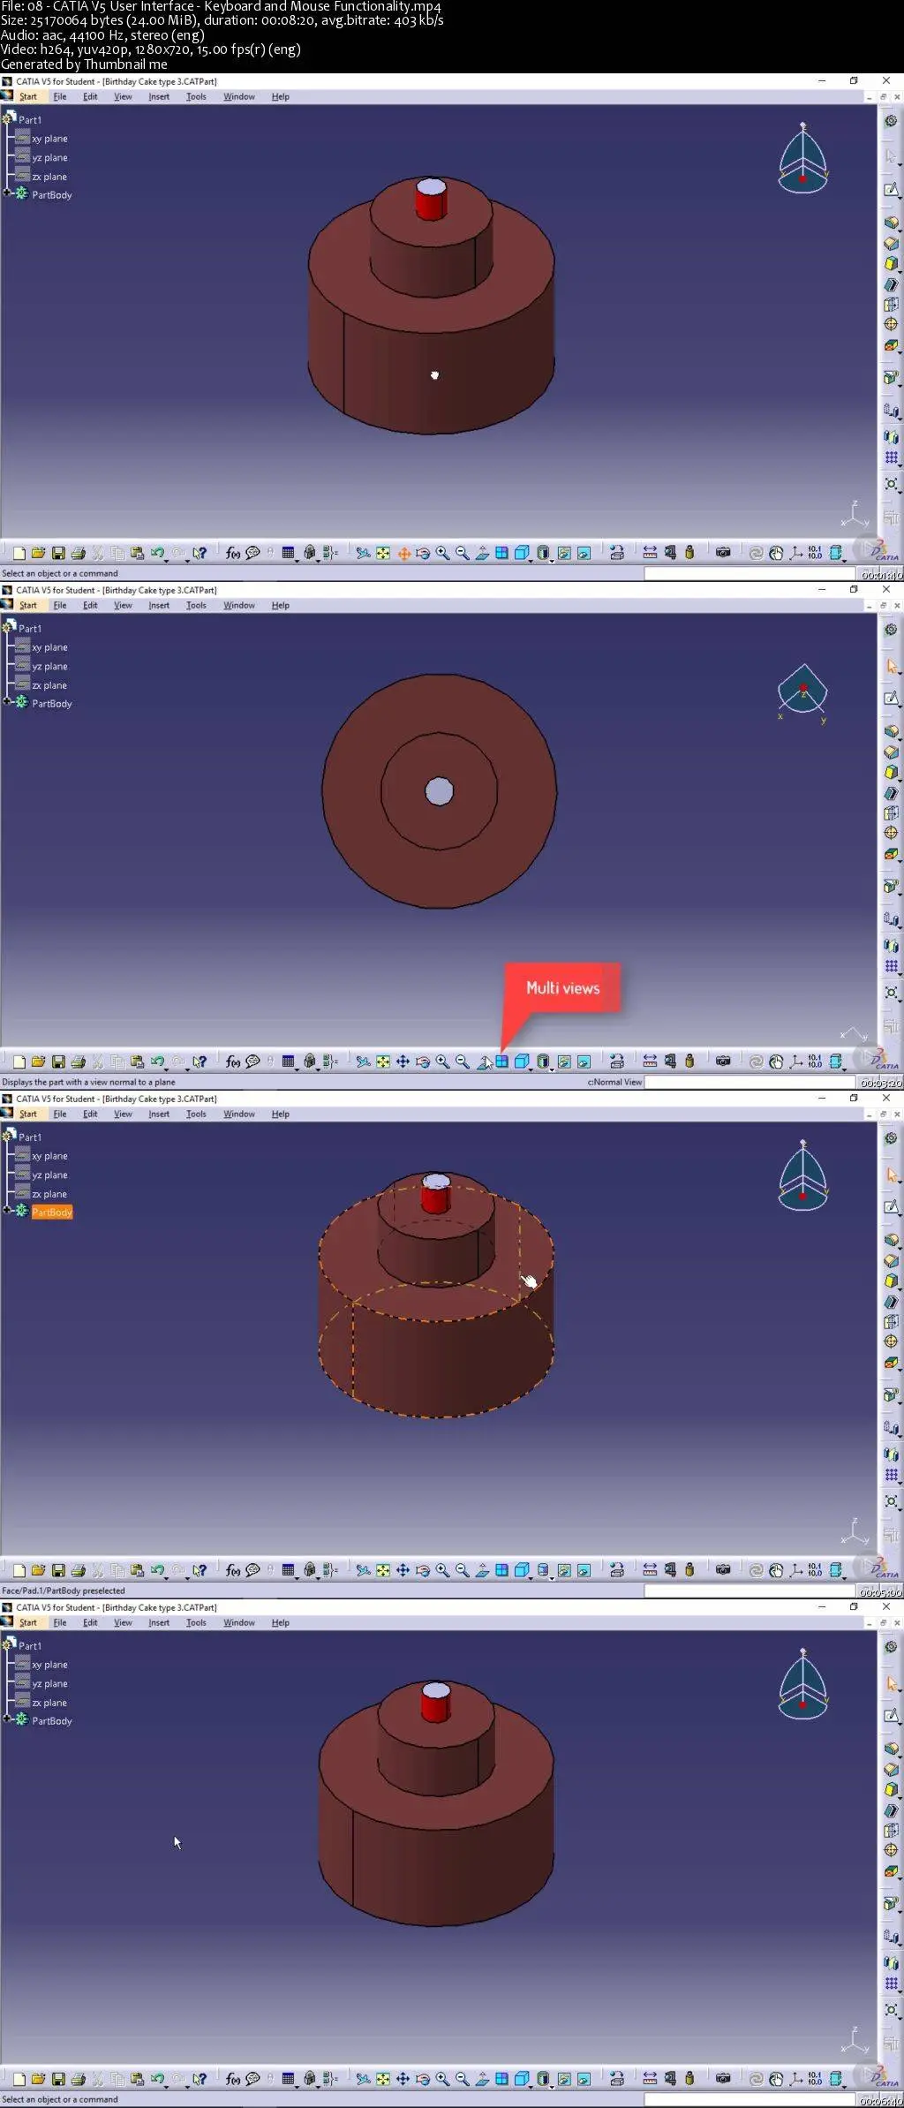Screen dimensions: 904x2108
Task: Click the Zoom Out magnifier in the 00:01:40 frame
Action: point(462,553)
